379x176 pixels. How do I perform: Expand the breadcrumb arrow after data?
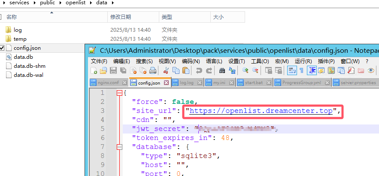[112, 3]
